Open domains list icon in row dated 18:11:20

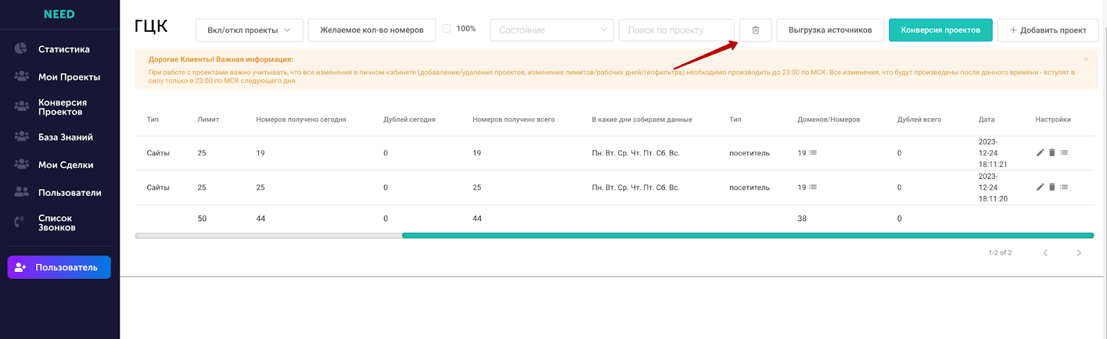[x=813, y=187]
